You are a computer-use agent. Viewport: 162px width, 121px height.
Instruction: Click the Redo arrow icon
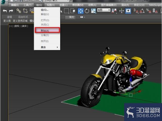(11, 11)
